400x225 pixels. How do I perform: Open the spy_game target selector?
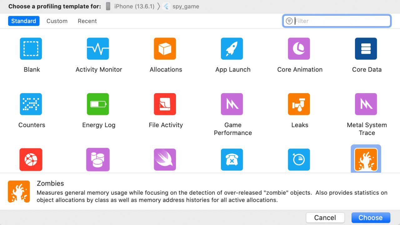point(181,6)
